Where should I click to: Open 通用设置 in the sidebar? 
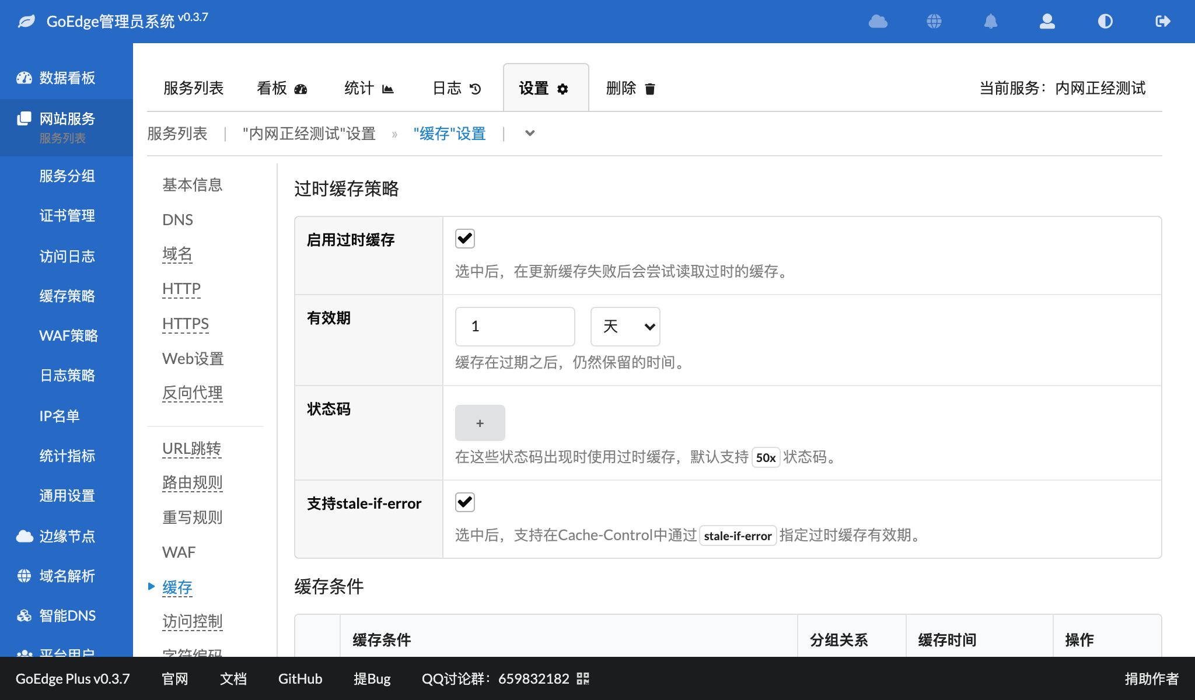(x=67, y=495)
